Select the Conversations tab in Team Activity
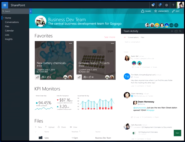The image size is (185, 142). pos(133,37)
